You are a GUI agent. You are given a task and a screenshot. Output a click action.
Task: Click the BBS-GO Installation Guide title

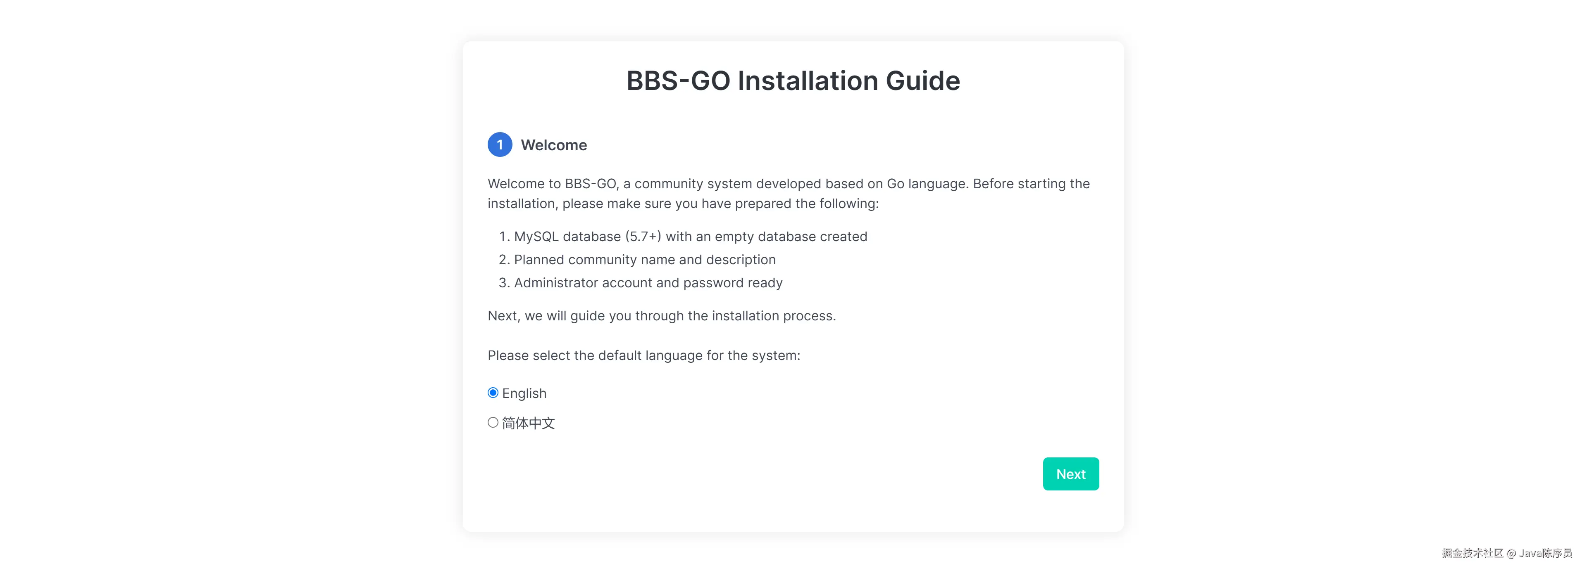pyautogui.click(x=793, y=81)
